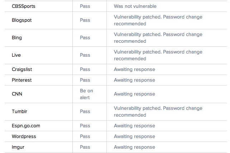This screenshot has width=230, height=153.
Task: Click Blogspot's vulnerability patched note
Action: [x=158, y=20]
